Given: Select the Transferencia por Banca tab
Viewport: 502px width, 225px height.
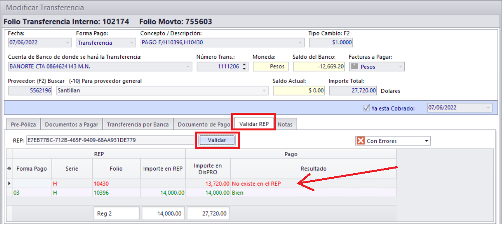Looking at the screenshot, I should (x=138, y=125).
